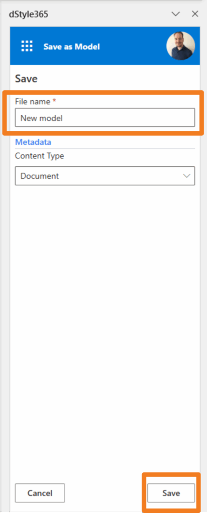This screenshot has width=207, height=513.
Task: Click the user profile avatar photo
Action: (181, 46)
